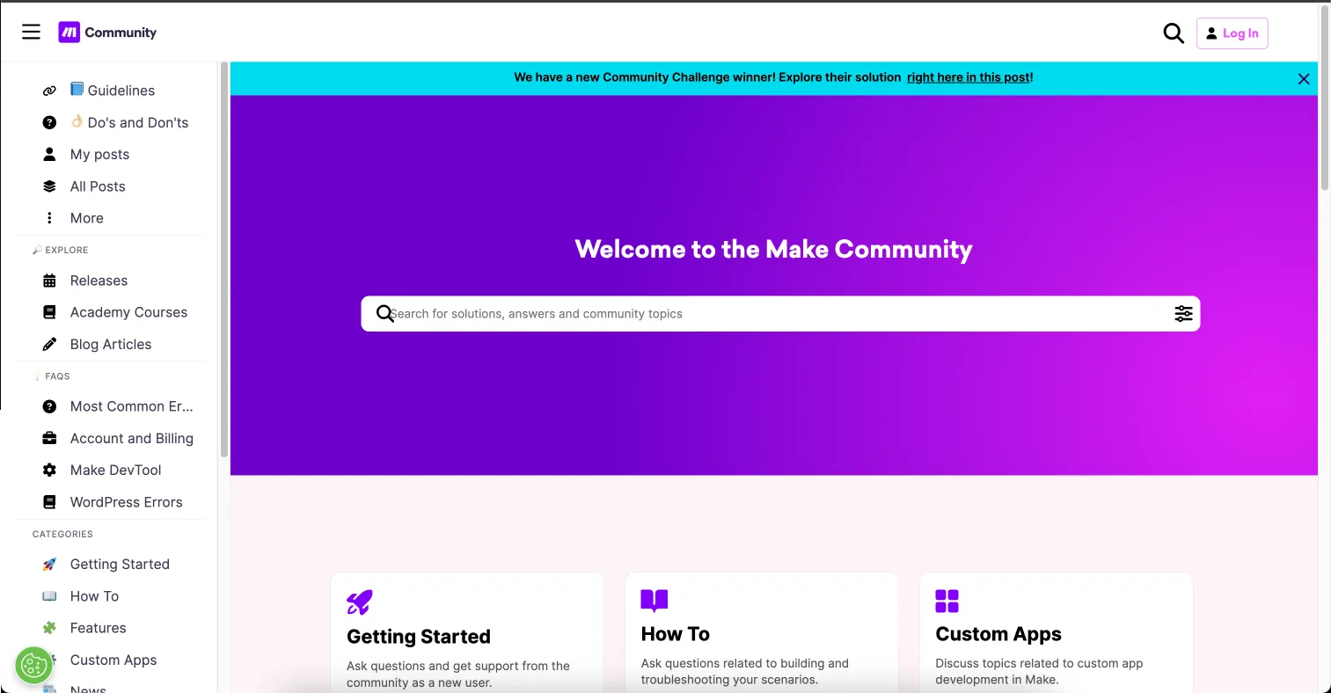The width and height of the screenshot is (1331, 693).
Task: Open Account and Billing FAQ
Action: click(132, 438)
